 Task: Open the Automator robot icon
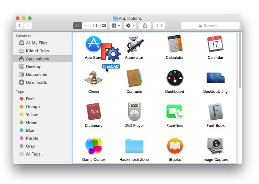134,44
